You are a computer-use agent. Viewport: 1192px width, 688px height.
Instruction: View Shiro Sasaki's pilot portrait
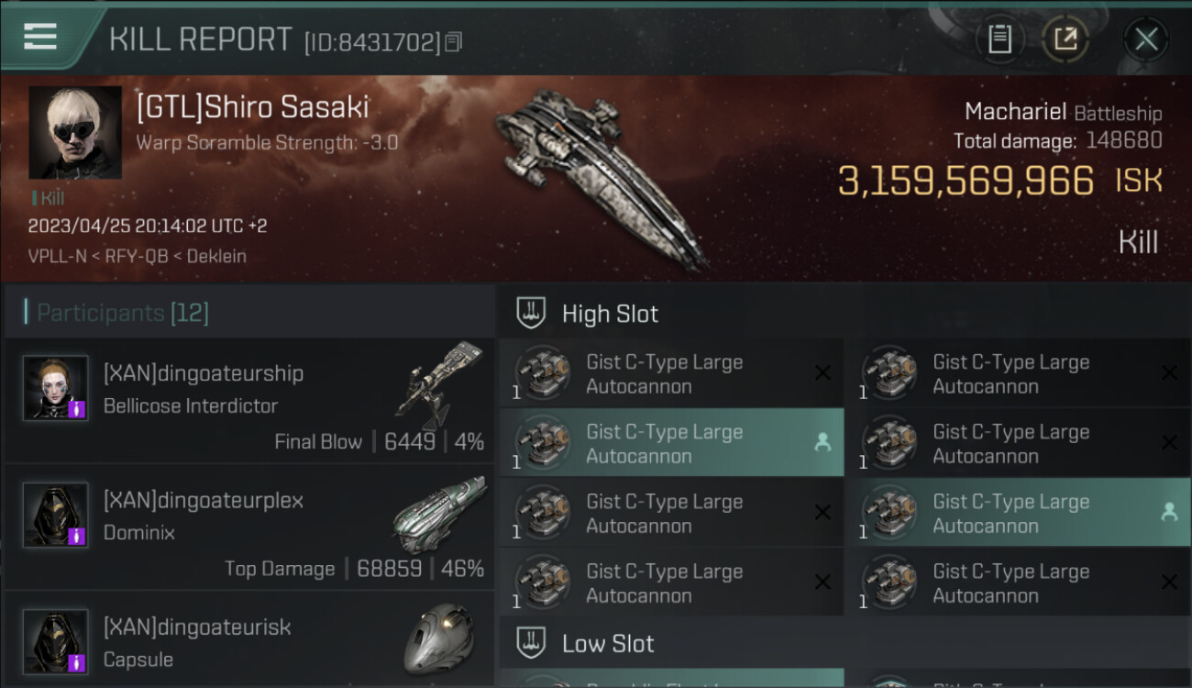tap(75, 132)
